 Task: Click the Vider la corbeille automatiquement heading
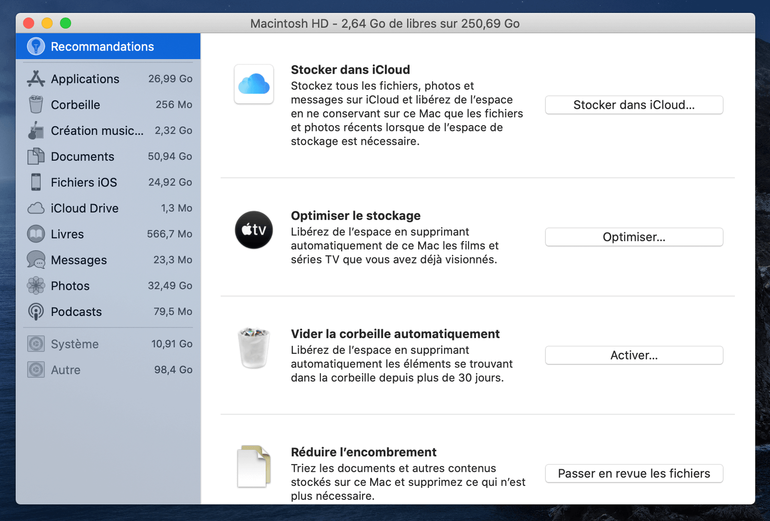coord(395,334)
